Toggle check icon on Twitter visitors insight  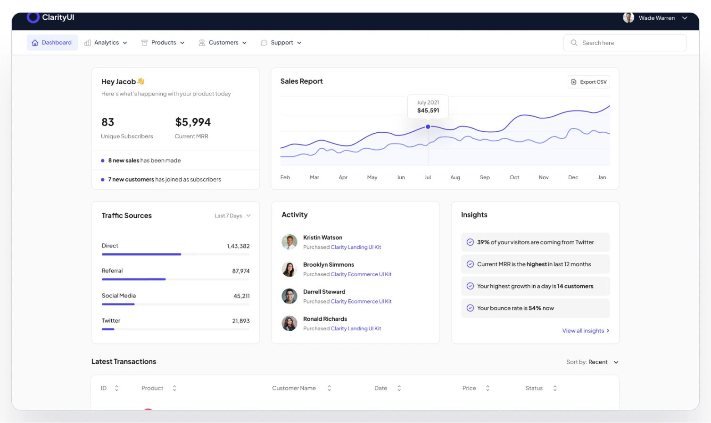click(x=470, y=242)
